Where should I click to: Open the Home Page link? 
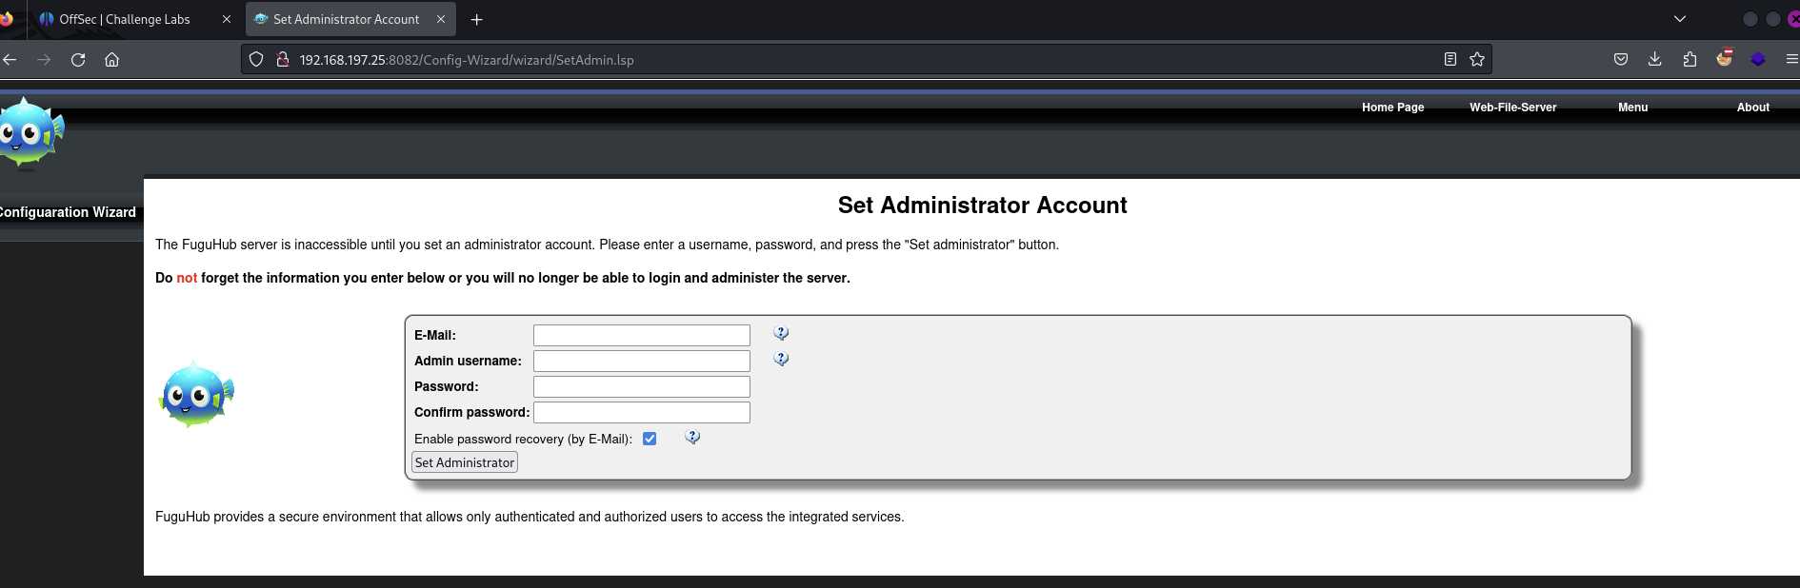(x=1392, y=108)
